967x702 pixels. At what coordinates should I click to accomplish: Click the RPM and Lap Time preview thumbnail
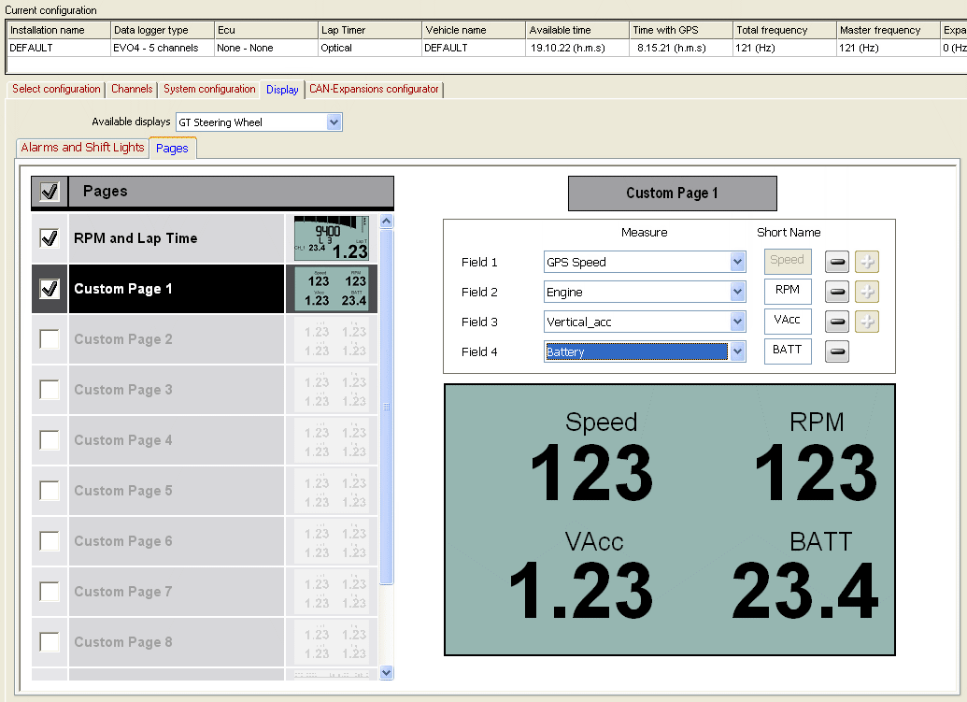pos(332,238)
